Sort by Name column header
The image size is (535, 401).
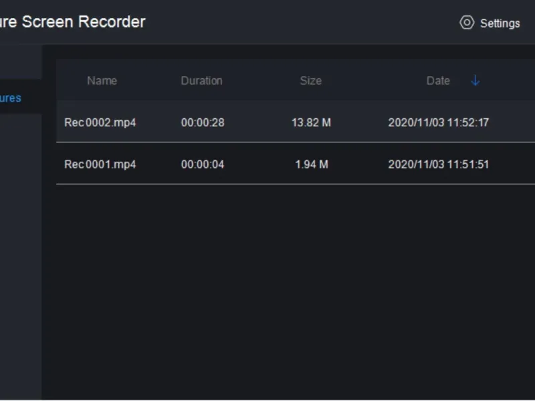102,80
